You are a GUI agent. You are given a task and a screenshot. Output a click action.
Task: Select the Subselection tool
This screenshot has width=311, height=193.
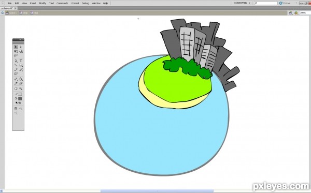[x=21, y=47]
